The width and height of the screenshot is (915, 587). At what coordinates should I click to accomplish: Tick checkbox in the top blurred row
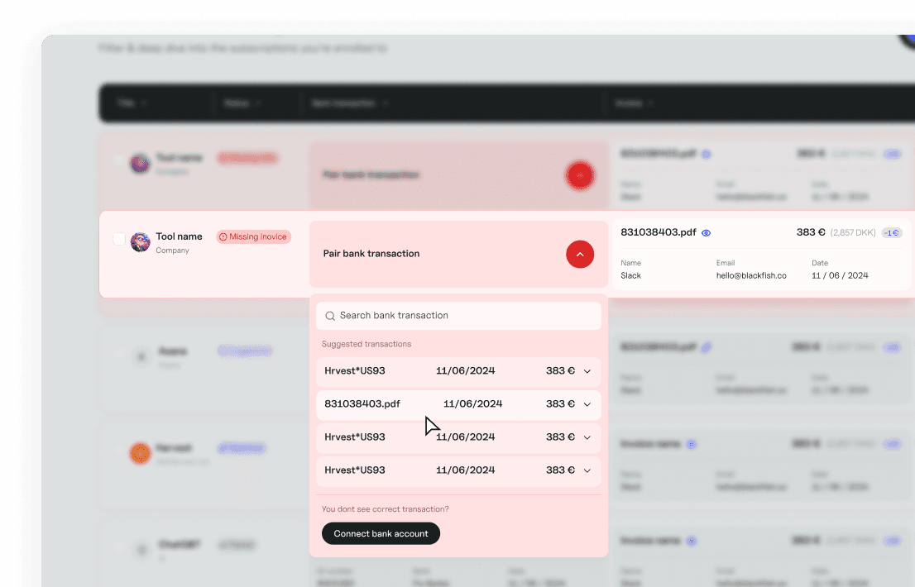(119, 160)
